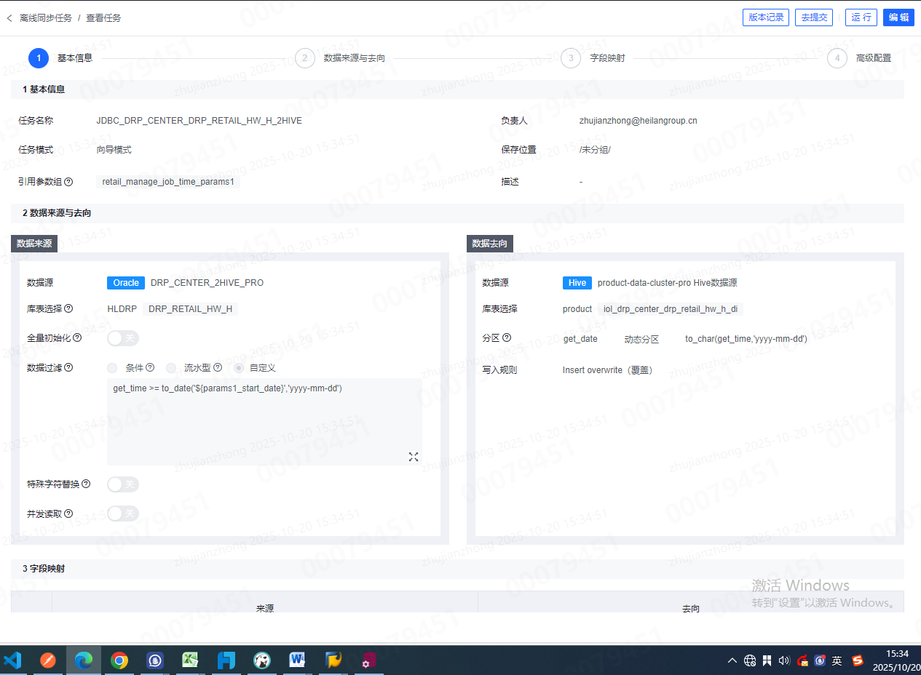Image resolution: width=921 pixels, height=675 pixels.
Task: Select the 流水型 filter radio option
Action: 171,368
